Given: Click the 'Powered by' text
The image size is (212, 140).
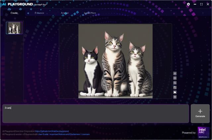Looking at the screenshot, I should 188,133.
